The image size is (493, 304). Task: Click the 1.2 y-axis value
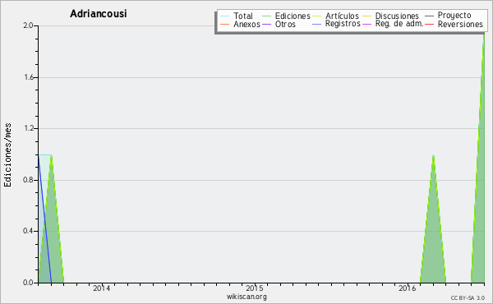click(28, 128)
